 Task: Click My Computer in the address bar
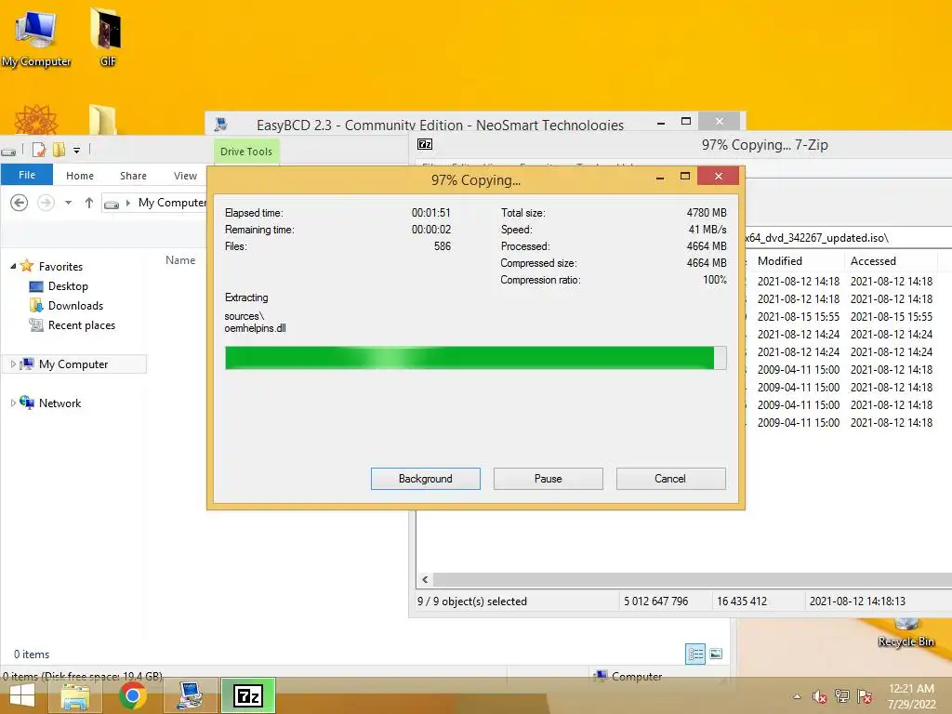[172, 203]
